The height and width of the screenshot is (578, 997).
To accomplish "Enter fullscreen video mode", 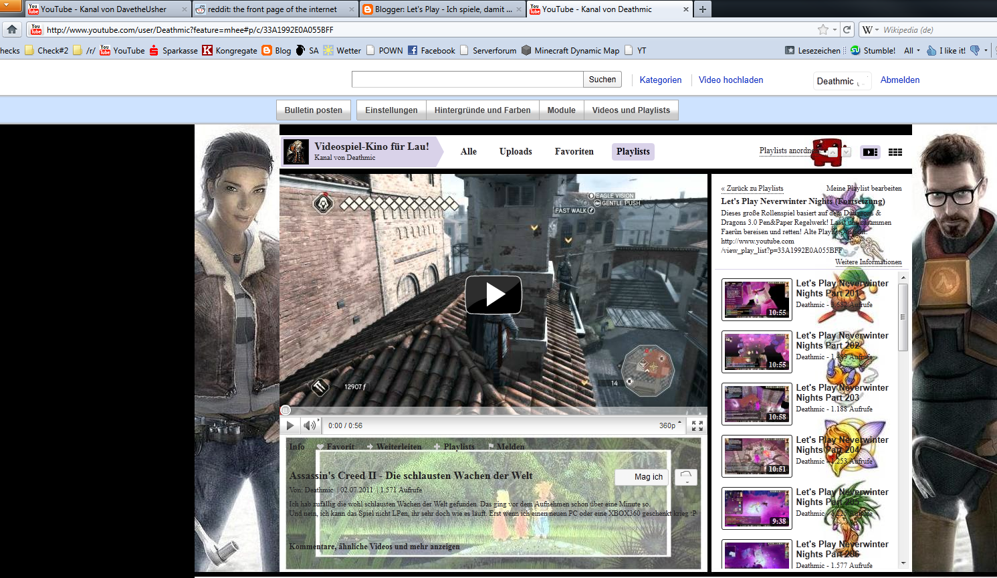I will pos(697,425).
